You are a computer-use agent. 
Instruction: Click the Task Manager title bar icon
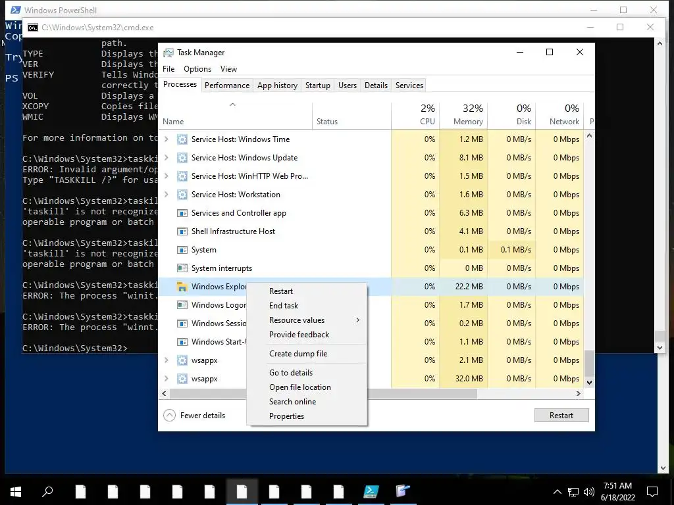(168, 53)
